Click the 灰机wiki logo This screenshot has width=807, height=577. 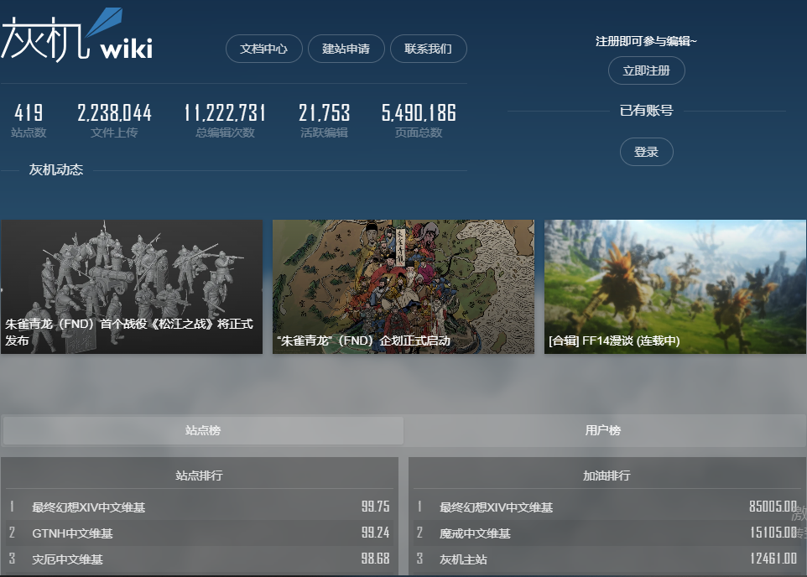point(76,35)
